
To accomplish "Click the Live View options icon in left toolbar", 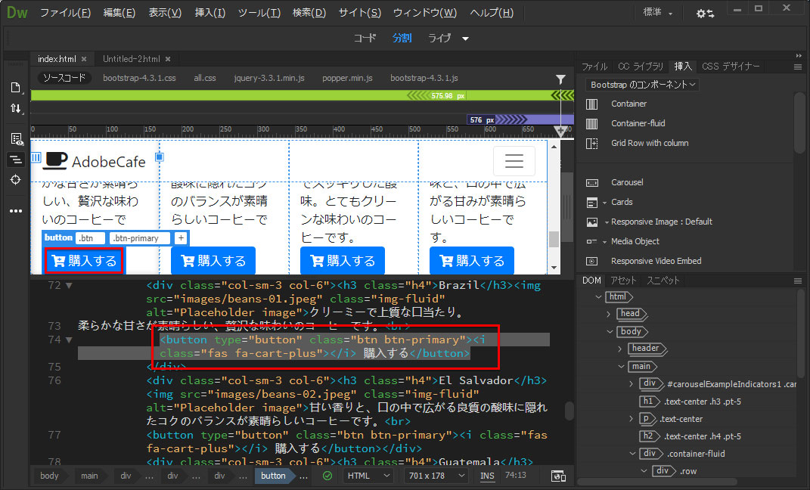I will [15, 138].
